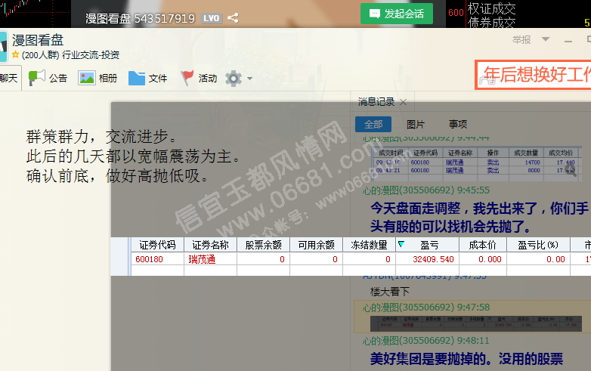The height and width of the screenshot is (371, 591).
Task: Open the 年后想换好工作 advertisement banner
Action: pos(533,74)
